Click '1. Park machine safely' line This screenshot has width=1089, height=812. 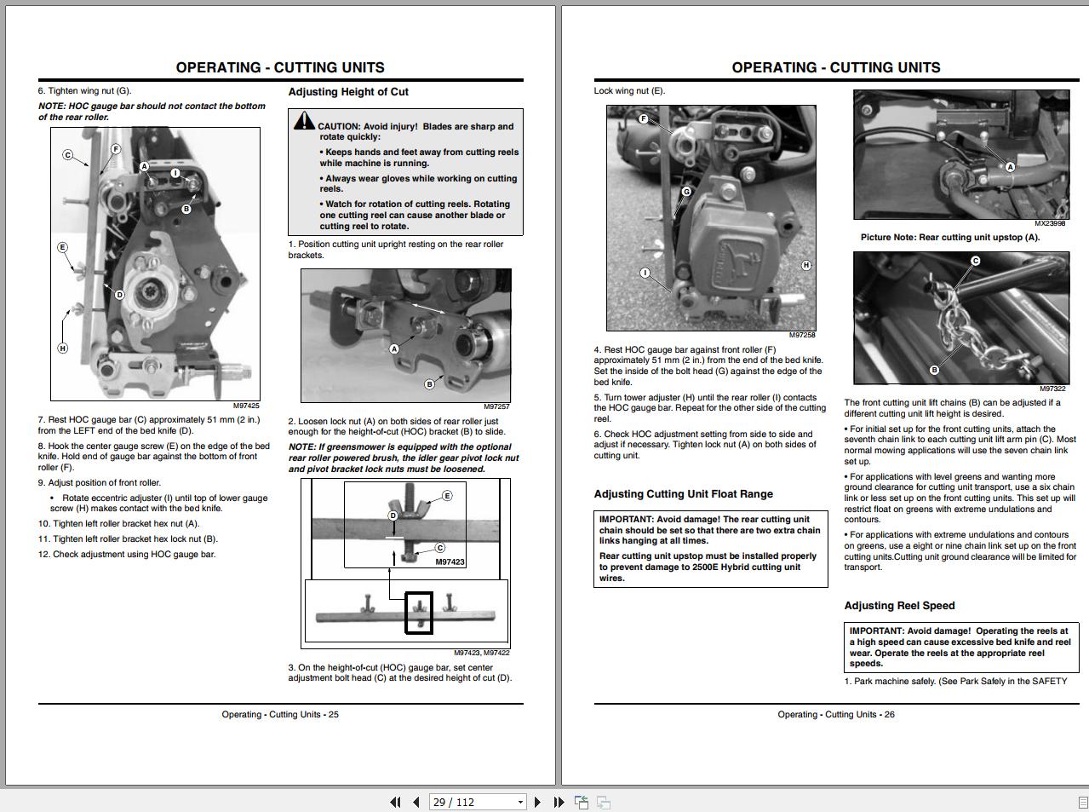[x=955, y=682]
